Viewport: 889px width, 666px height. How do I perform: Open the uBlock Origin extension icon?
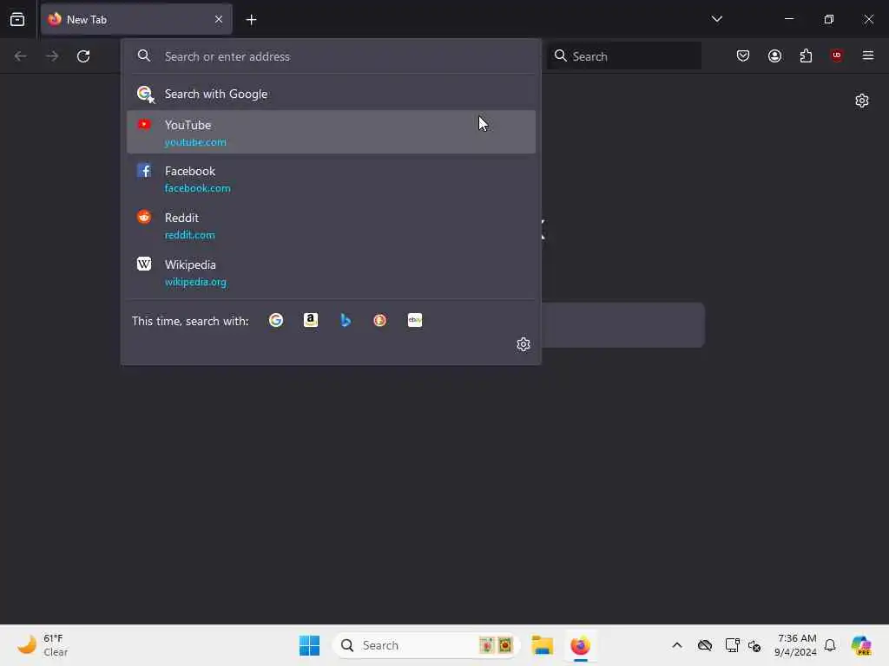click(836, 55)
